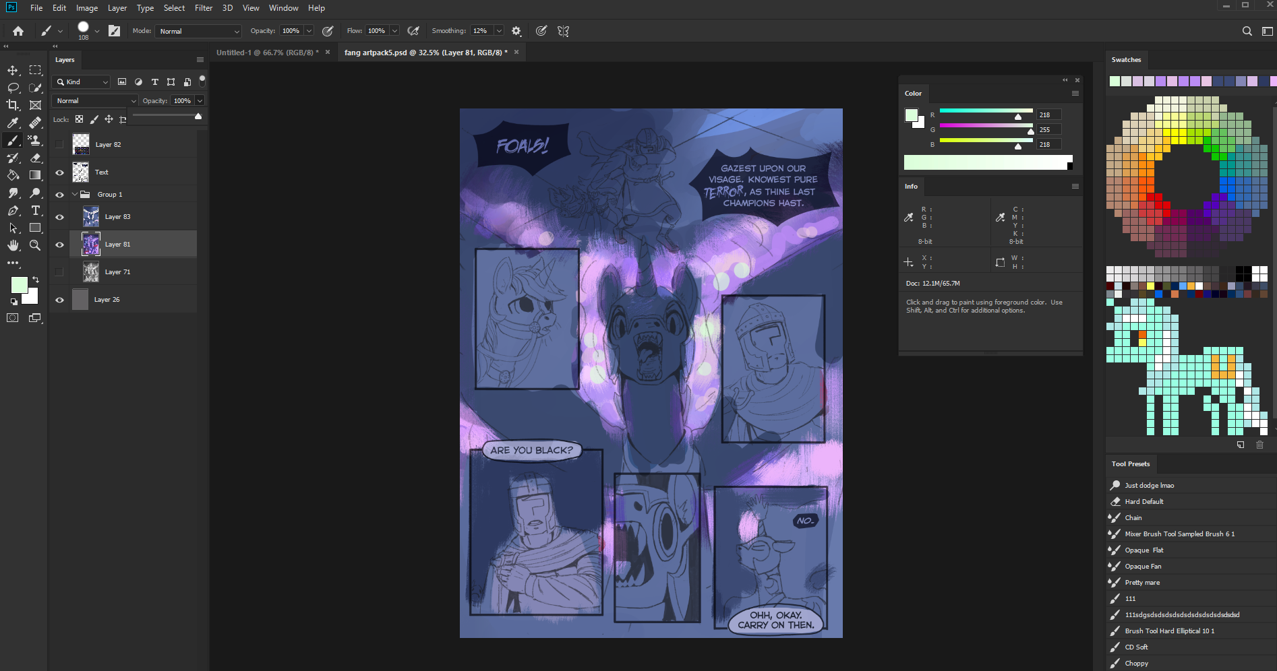Select the Hand tool

point(13,246)
